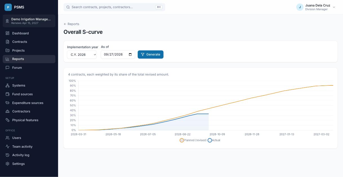Click the Contractors hard hat icon
The height and width of the screenshot is (177, 343).
[x=8, y=111]
